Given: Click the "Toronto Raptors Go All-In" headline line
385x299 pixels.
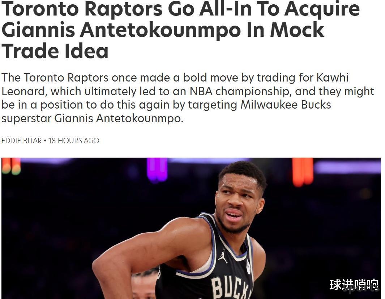Looking at the screenshot, I should tap(181, 9).
